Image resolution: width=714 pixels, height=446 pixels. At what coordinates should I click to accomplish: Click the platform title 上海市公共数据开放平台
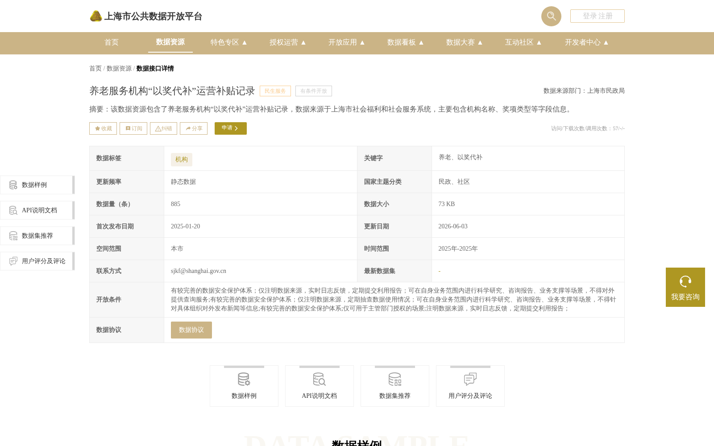[153, 17]
